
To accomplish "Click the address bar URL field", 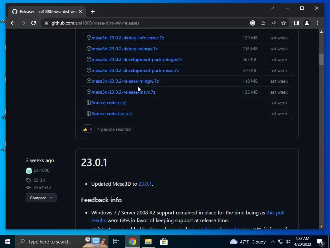I will click(x=145, y=23).
